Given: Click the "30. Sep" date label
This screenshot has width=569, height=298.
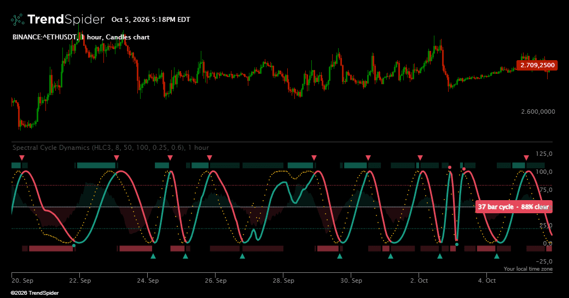Looking at the screenshot, I should (x=351, y=281).
